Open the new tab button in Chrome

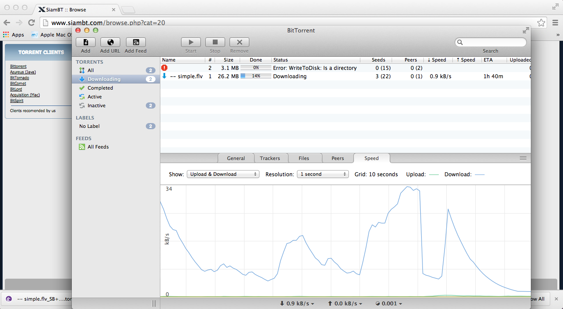click(x=128, y=10)
